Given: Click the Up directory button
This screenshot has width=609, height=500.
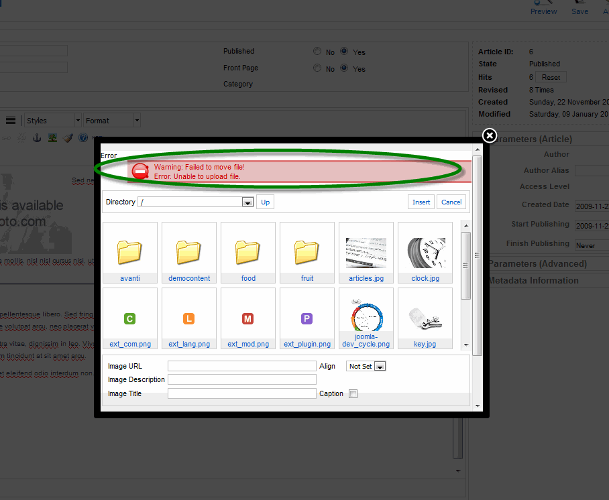Looking at the screenshot, I should pos(266,202).
